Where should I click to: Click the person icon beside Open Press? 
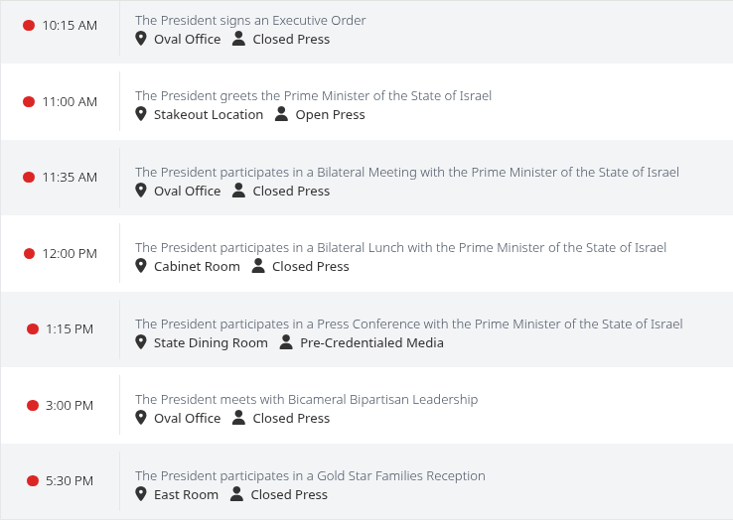click(x=281, y=114)
